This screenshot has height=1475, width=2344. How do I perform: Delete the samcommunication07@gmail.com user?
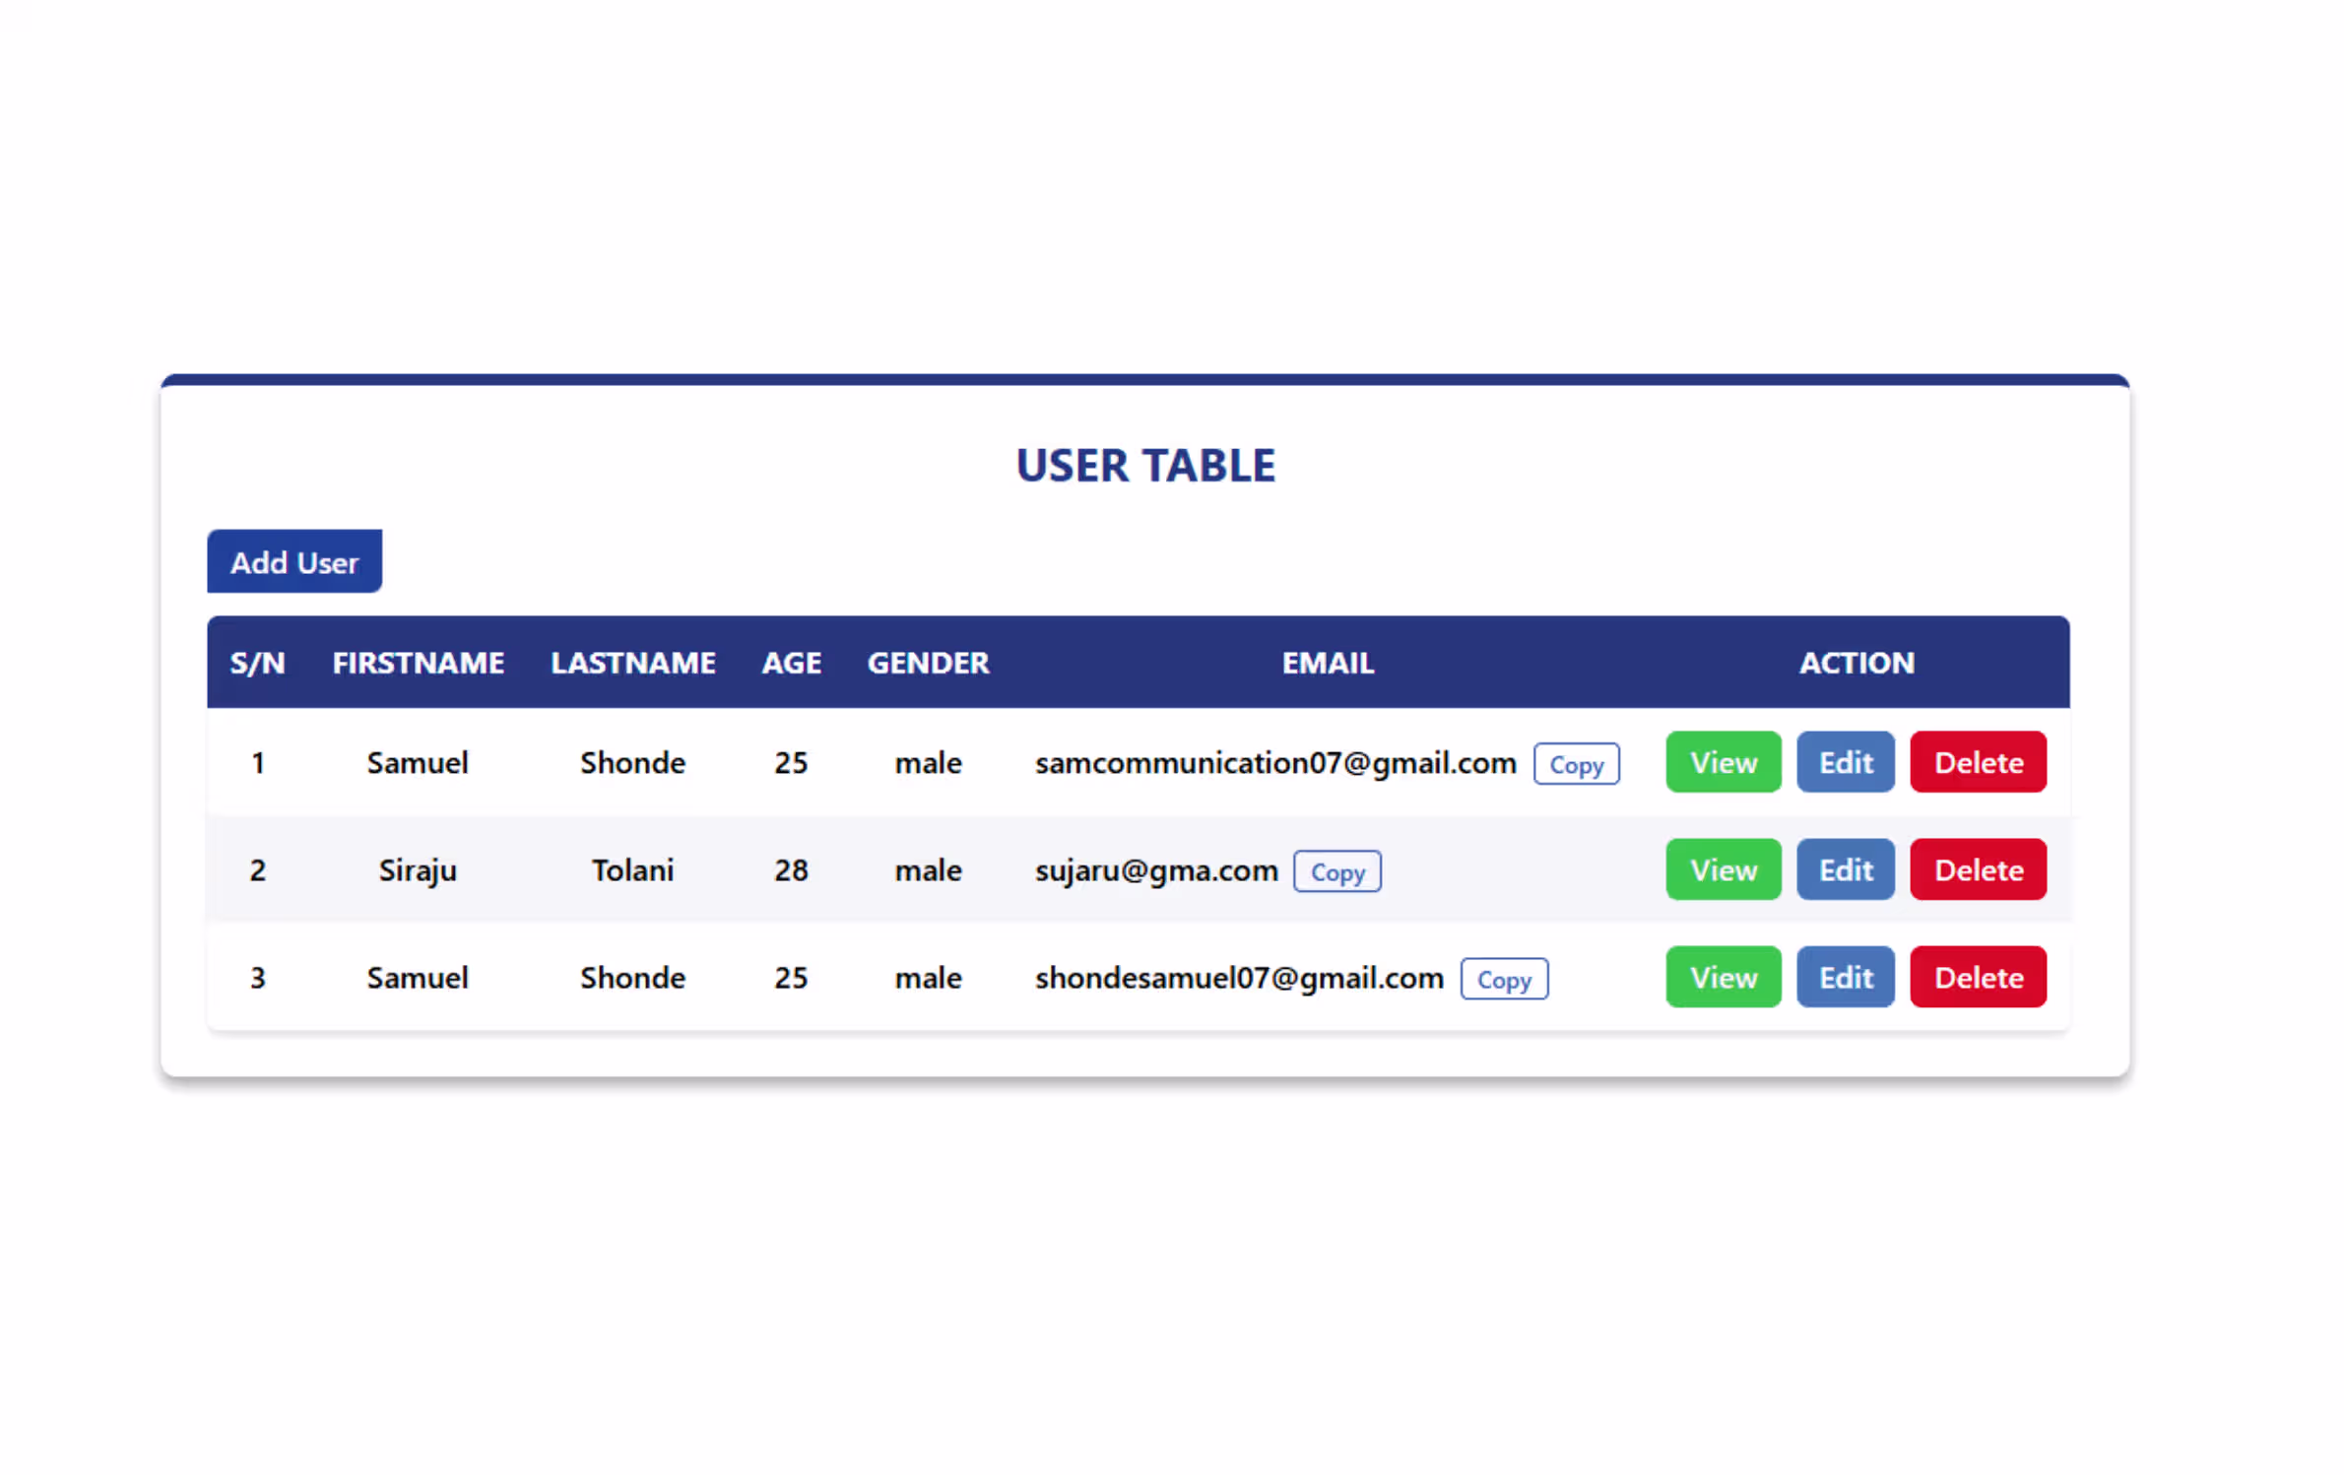tap(1979, 762)
